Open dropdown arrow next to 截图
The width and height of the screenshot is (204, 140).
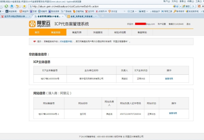coord(147,12)
